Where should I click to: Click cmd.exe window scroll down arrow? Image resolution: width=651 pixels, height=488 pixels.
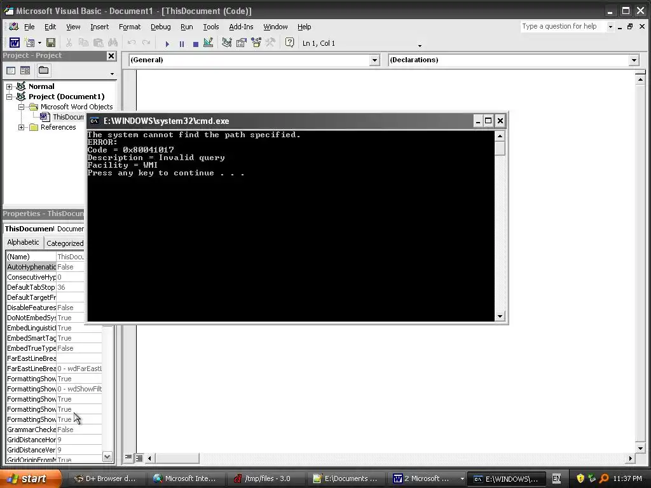(500, 316)
